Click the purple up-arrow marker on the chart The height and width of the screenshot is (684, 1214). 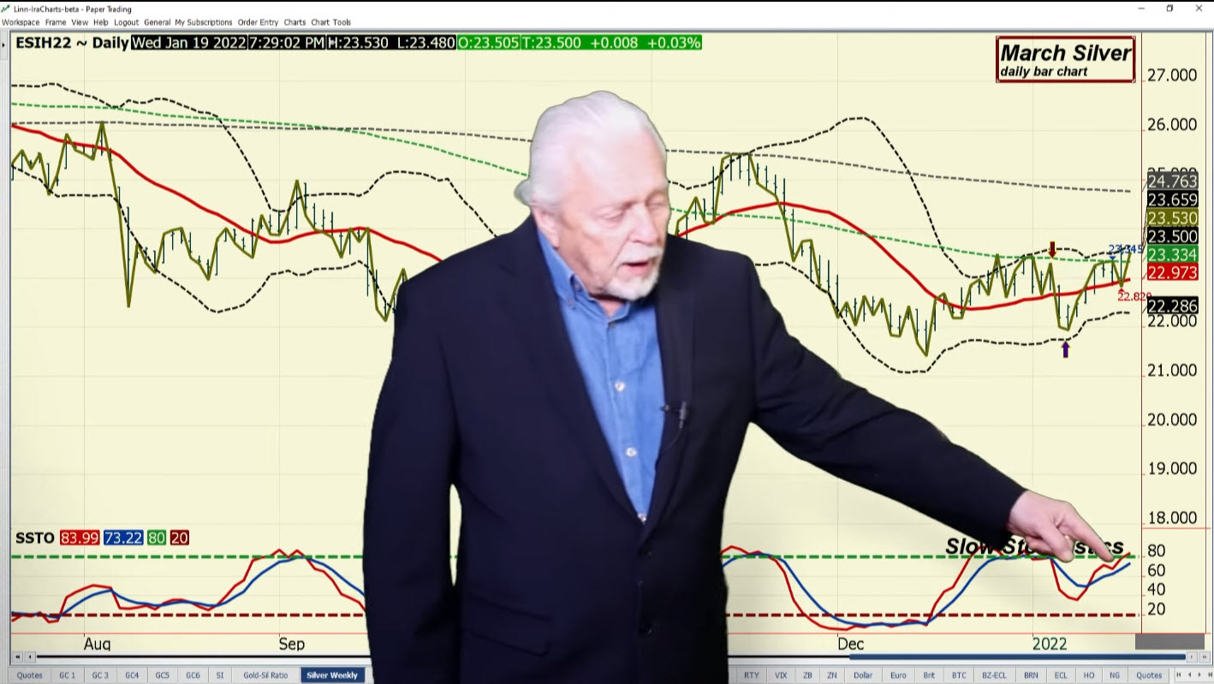(x=1065, y=348)
